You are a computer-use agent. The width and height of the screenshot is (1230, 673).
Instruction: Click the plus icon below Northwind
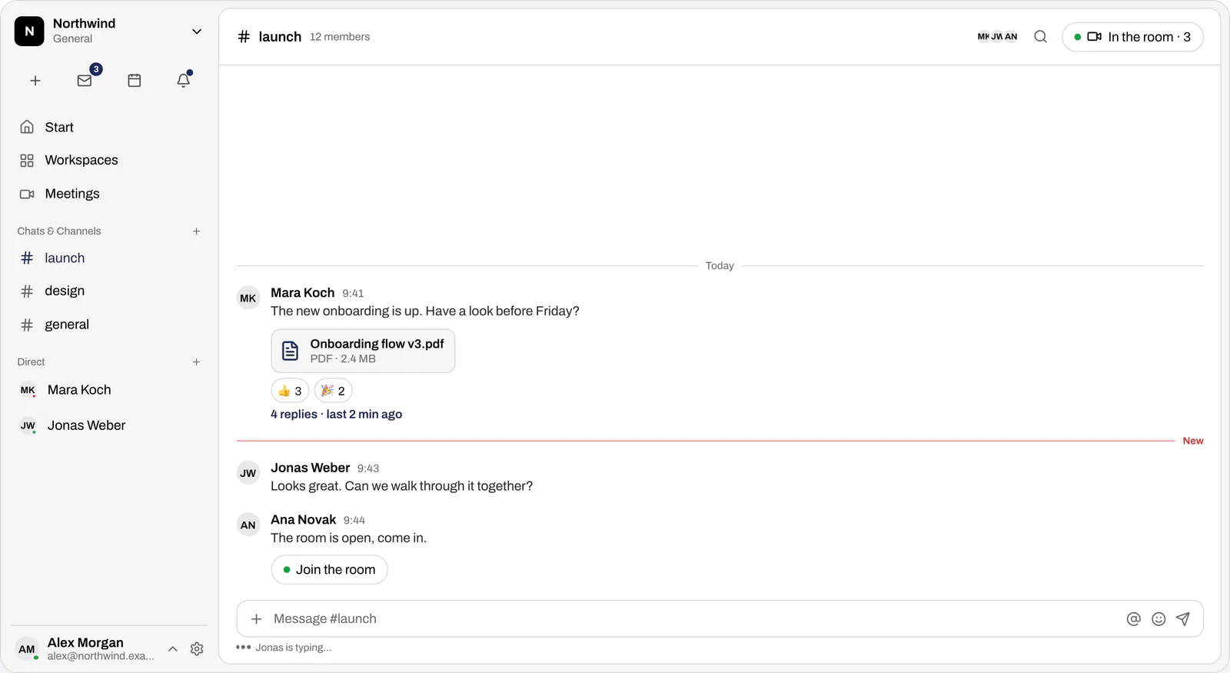click(35, 81)
